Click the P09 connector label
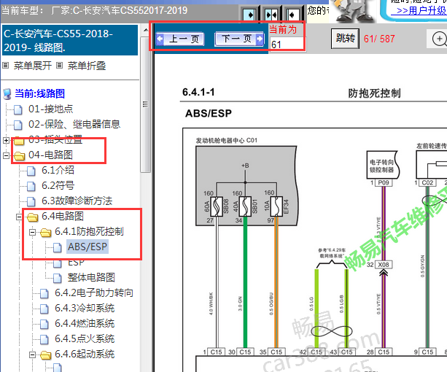Image resolution: width=447 pixels, height=372 pixels. (384, 183)
